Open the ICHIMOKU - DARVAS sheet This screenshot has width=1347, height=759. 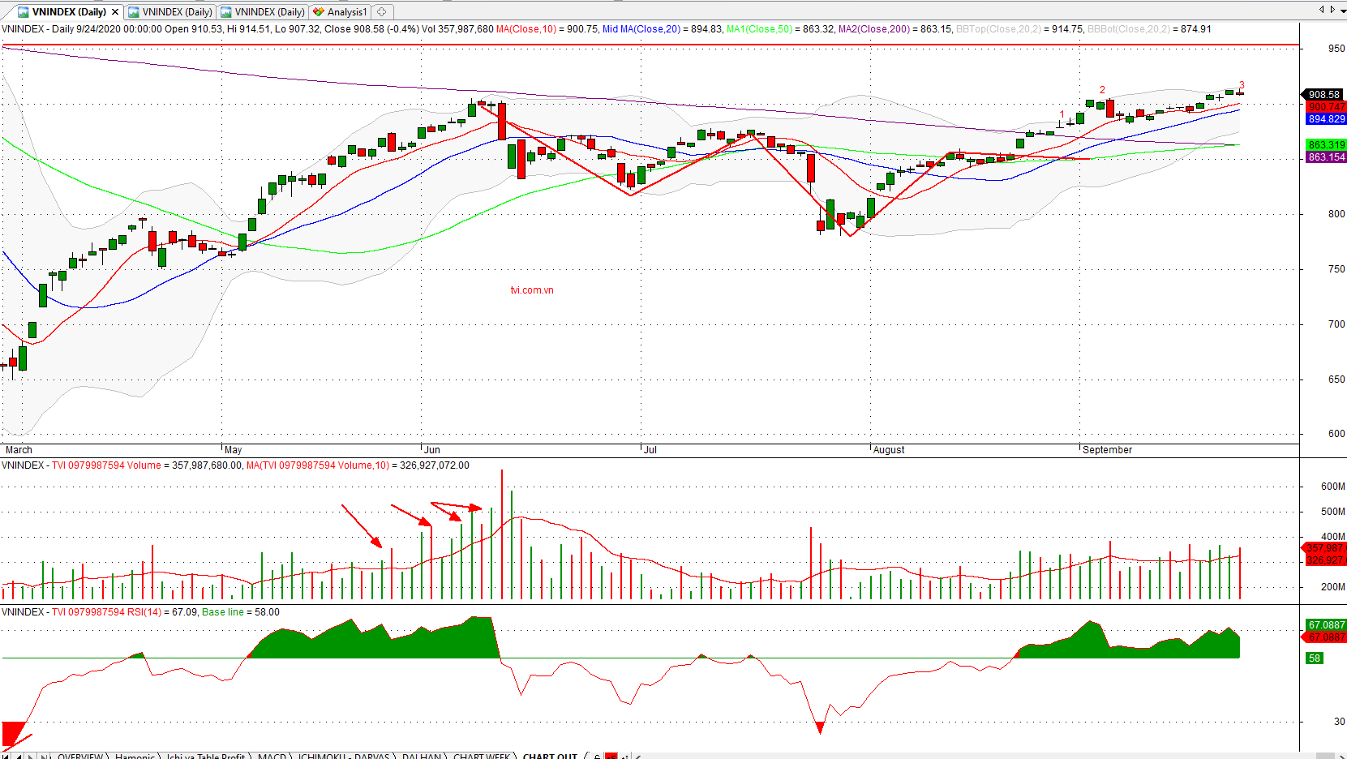pyautogui.click(x=344, y=756)
